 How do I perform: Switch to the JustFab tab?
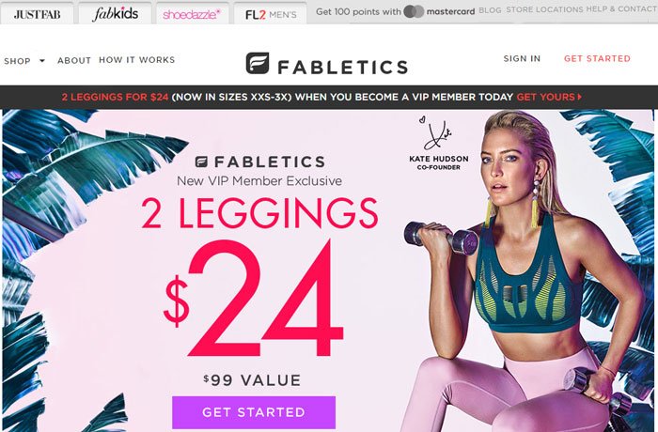coord(37,14)
